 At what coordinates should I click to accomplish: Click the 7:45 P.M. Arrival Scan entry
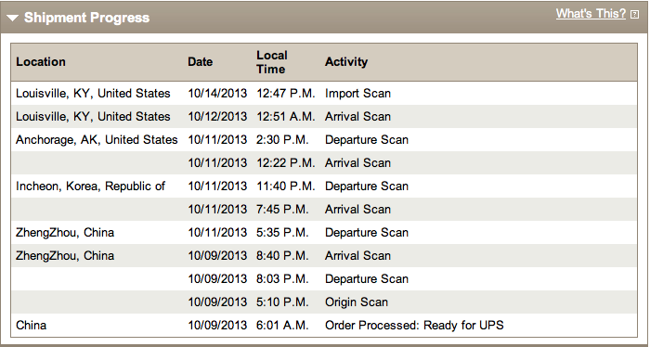click(324, 209)
